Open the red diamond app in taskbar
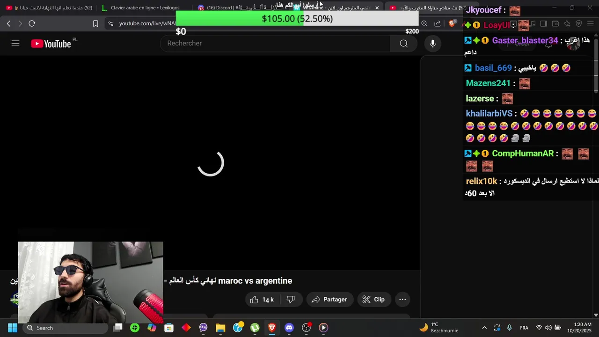Viewport: 599px width, 337px height. tap(186, 328)
